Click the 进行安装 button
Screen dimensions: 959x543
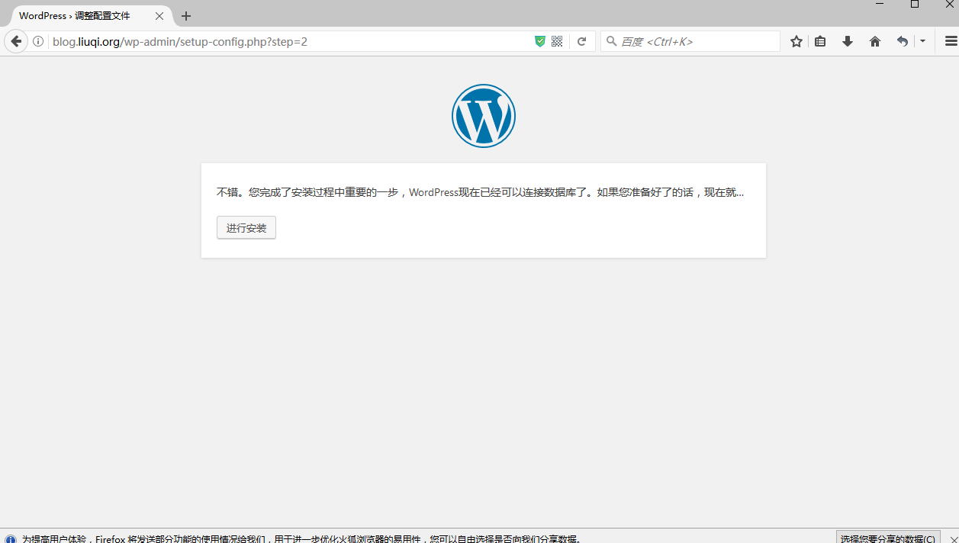pos(246,228)
